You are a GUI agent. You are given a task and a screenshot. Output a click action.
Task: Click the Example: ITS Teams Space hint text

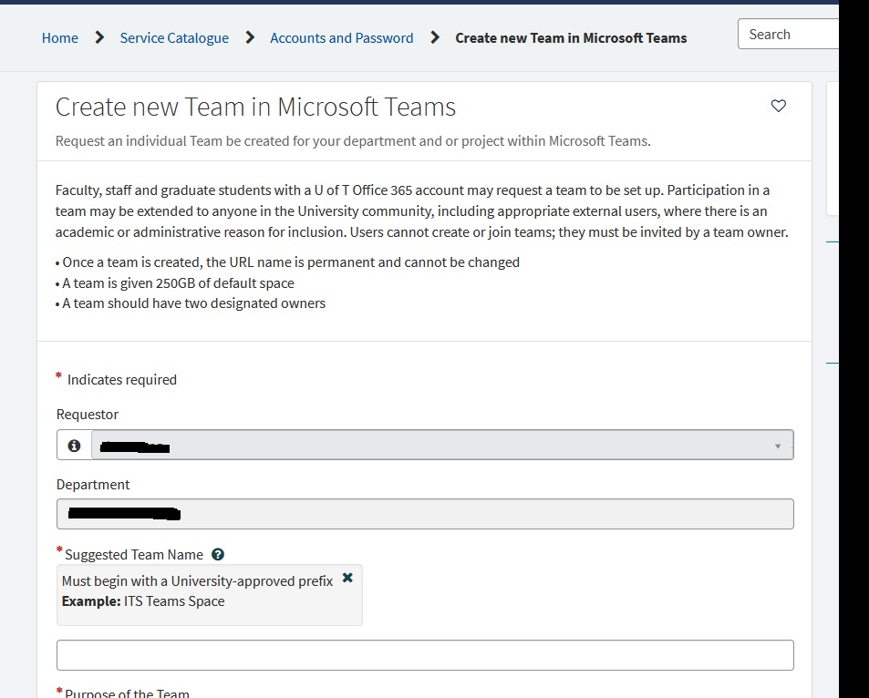(x=143, y=601)
